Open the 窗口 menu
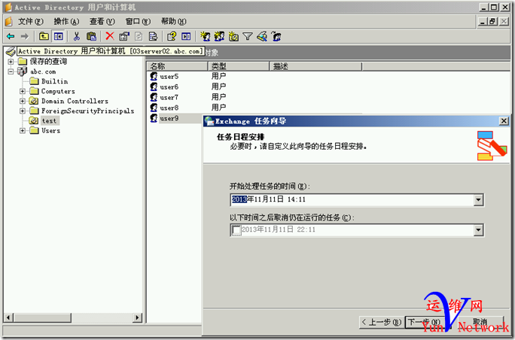The width and height of the screenshot is (515, 340). (x=138, y=22)
